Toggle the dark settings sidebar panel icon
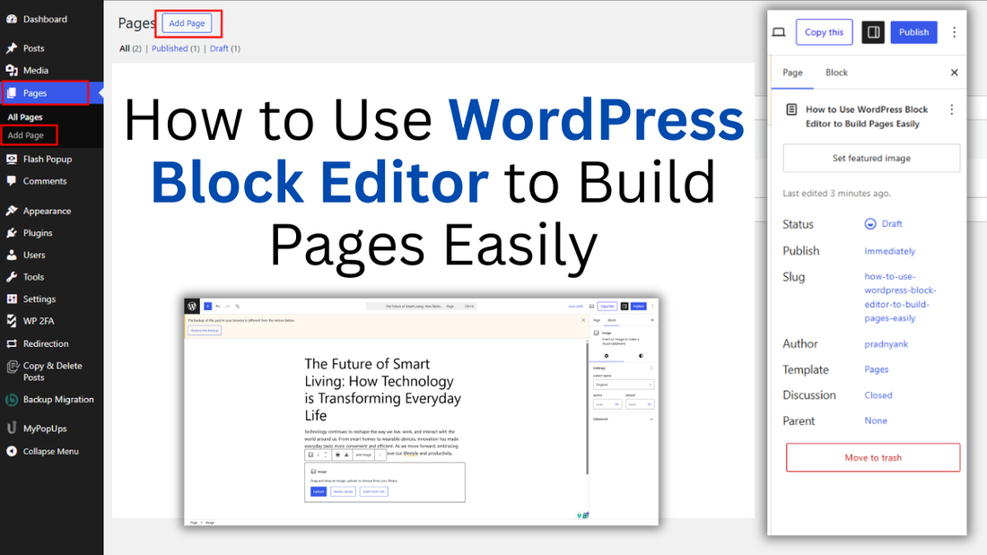The width and height of the screenshot is (987, 555). [872, 31]
